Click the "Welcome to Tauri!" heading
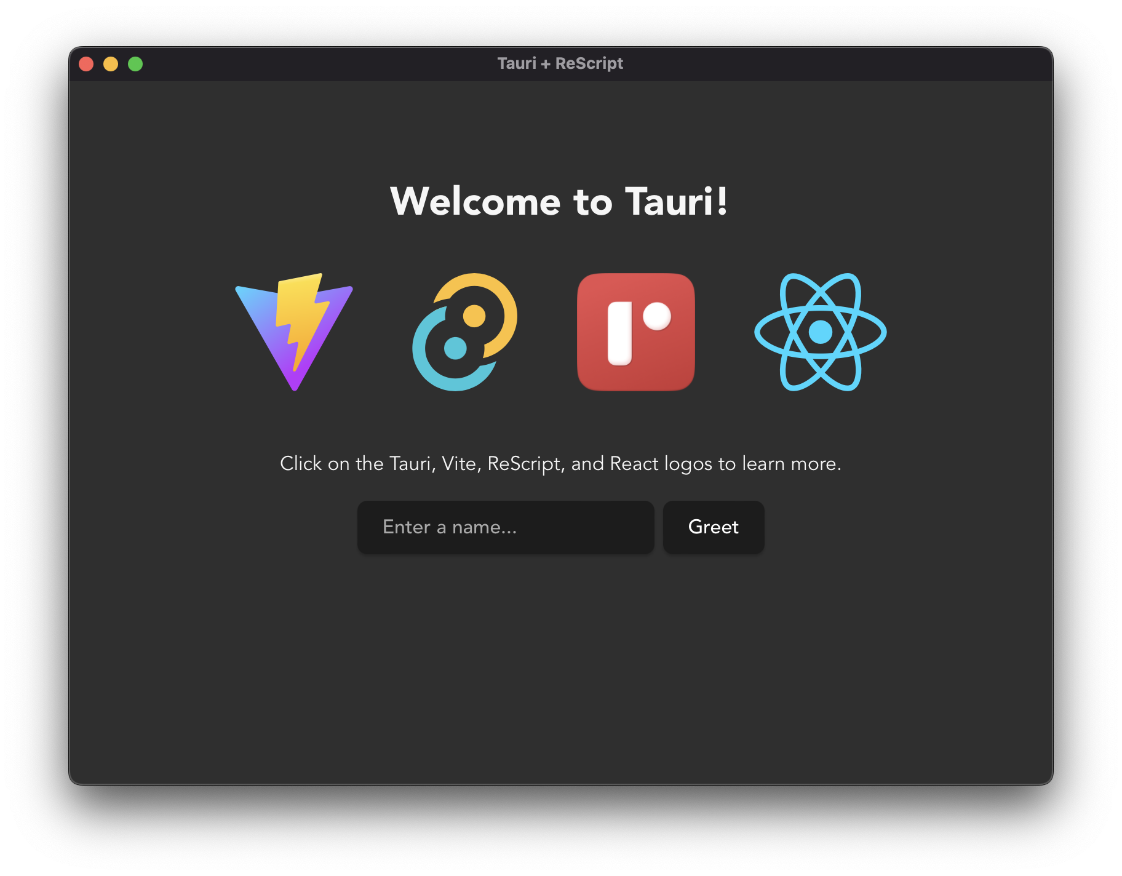This screenshot has height=876, width=1122. [x=560, y=201]
